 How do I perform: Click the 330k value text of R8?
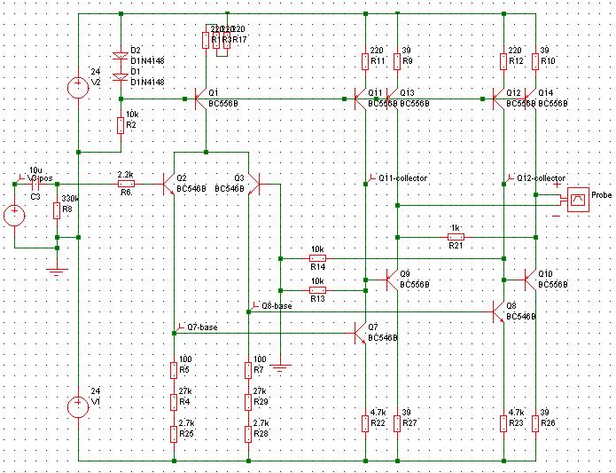[71, 199]
